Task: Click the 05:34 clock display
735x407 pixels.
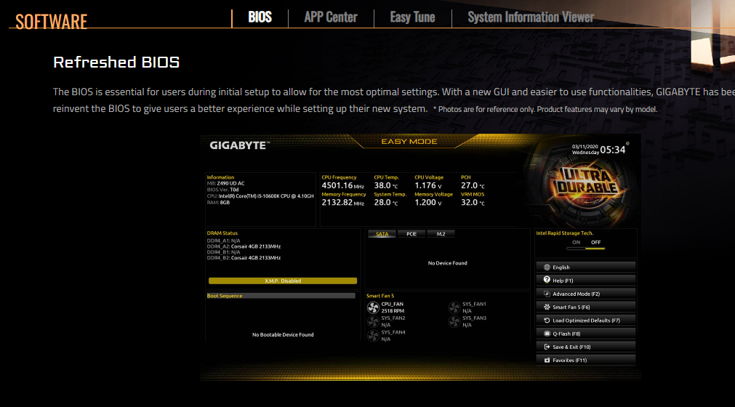Action: click(x=613, y=150)
